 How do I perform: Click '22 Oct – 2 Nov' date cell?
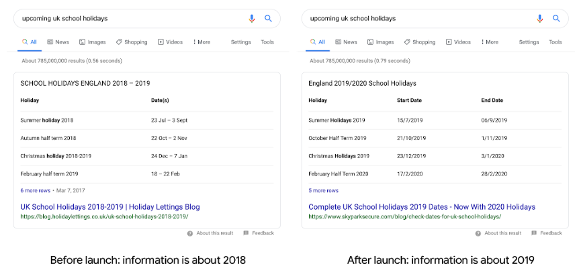click(169, 138)
